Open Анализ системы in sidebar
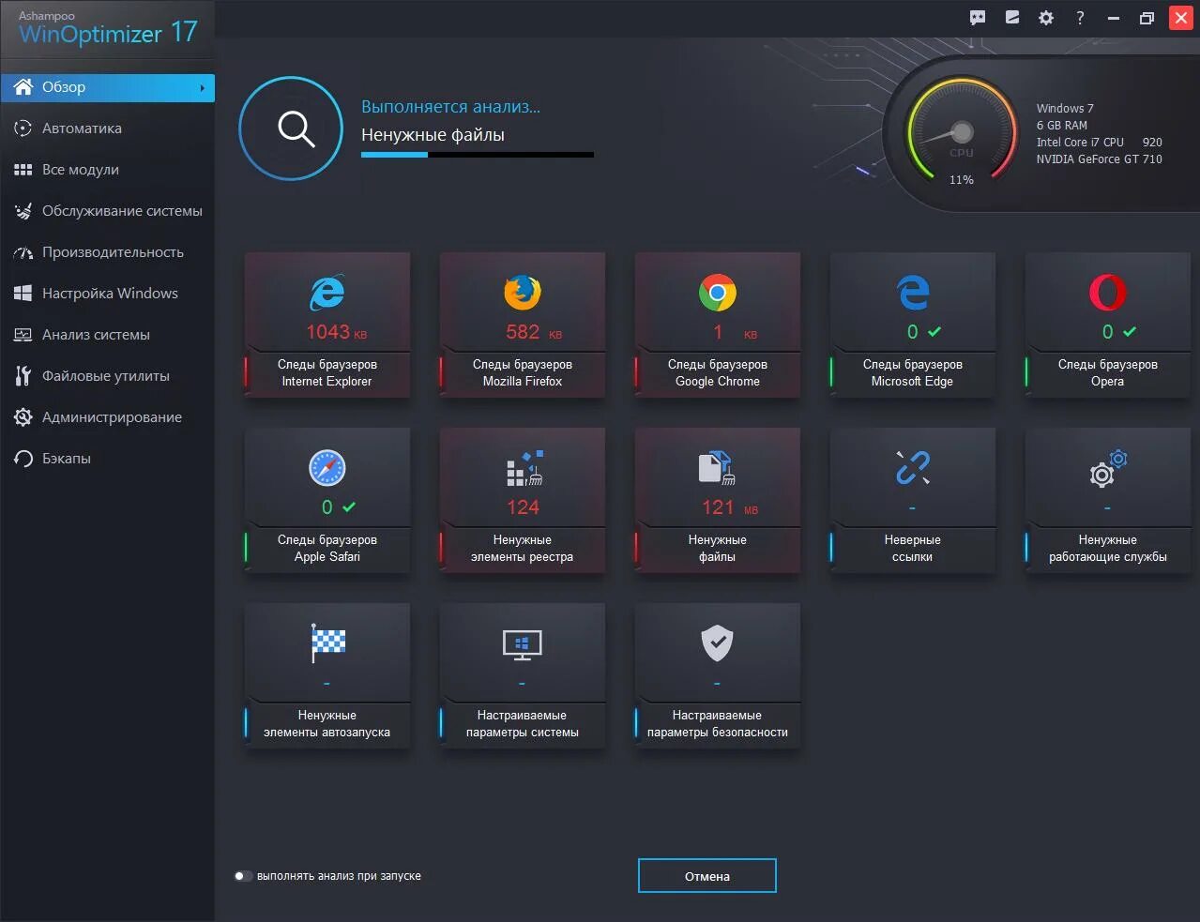Viewport: 1200px width, 922px height. [107, 335]
